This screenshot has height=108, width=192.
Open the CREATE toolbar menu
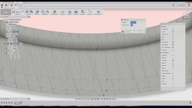coord(29,14)
